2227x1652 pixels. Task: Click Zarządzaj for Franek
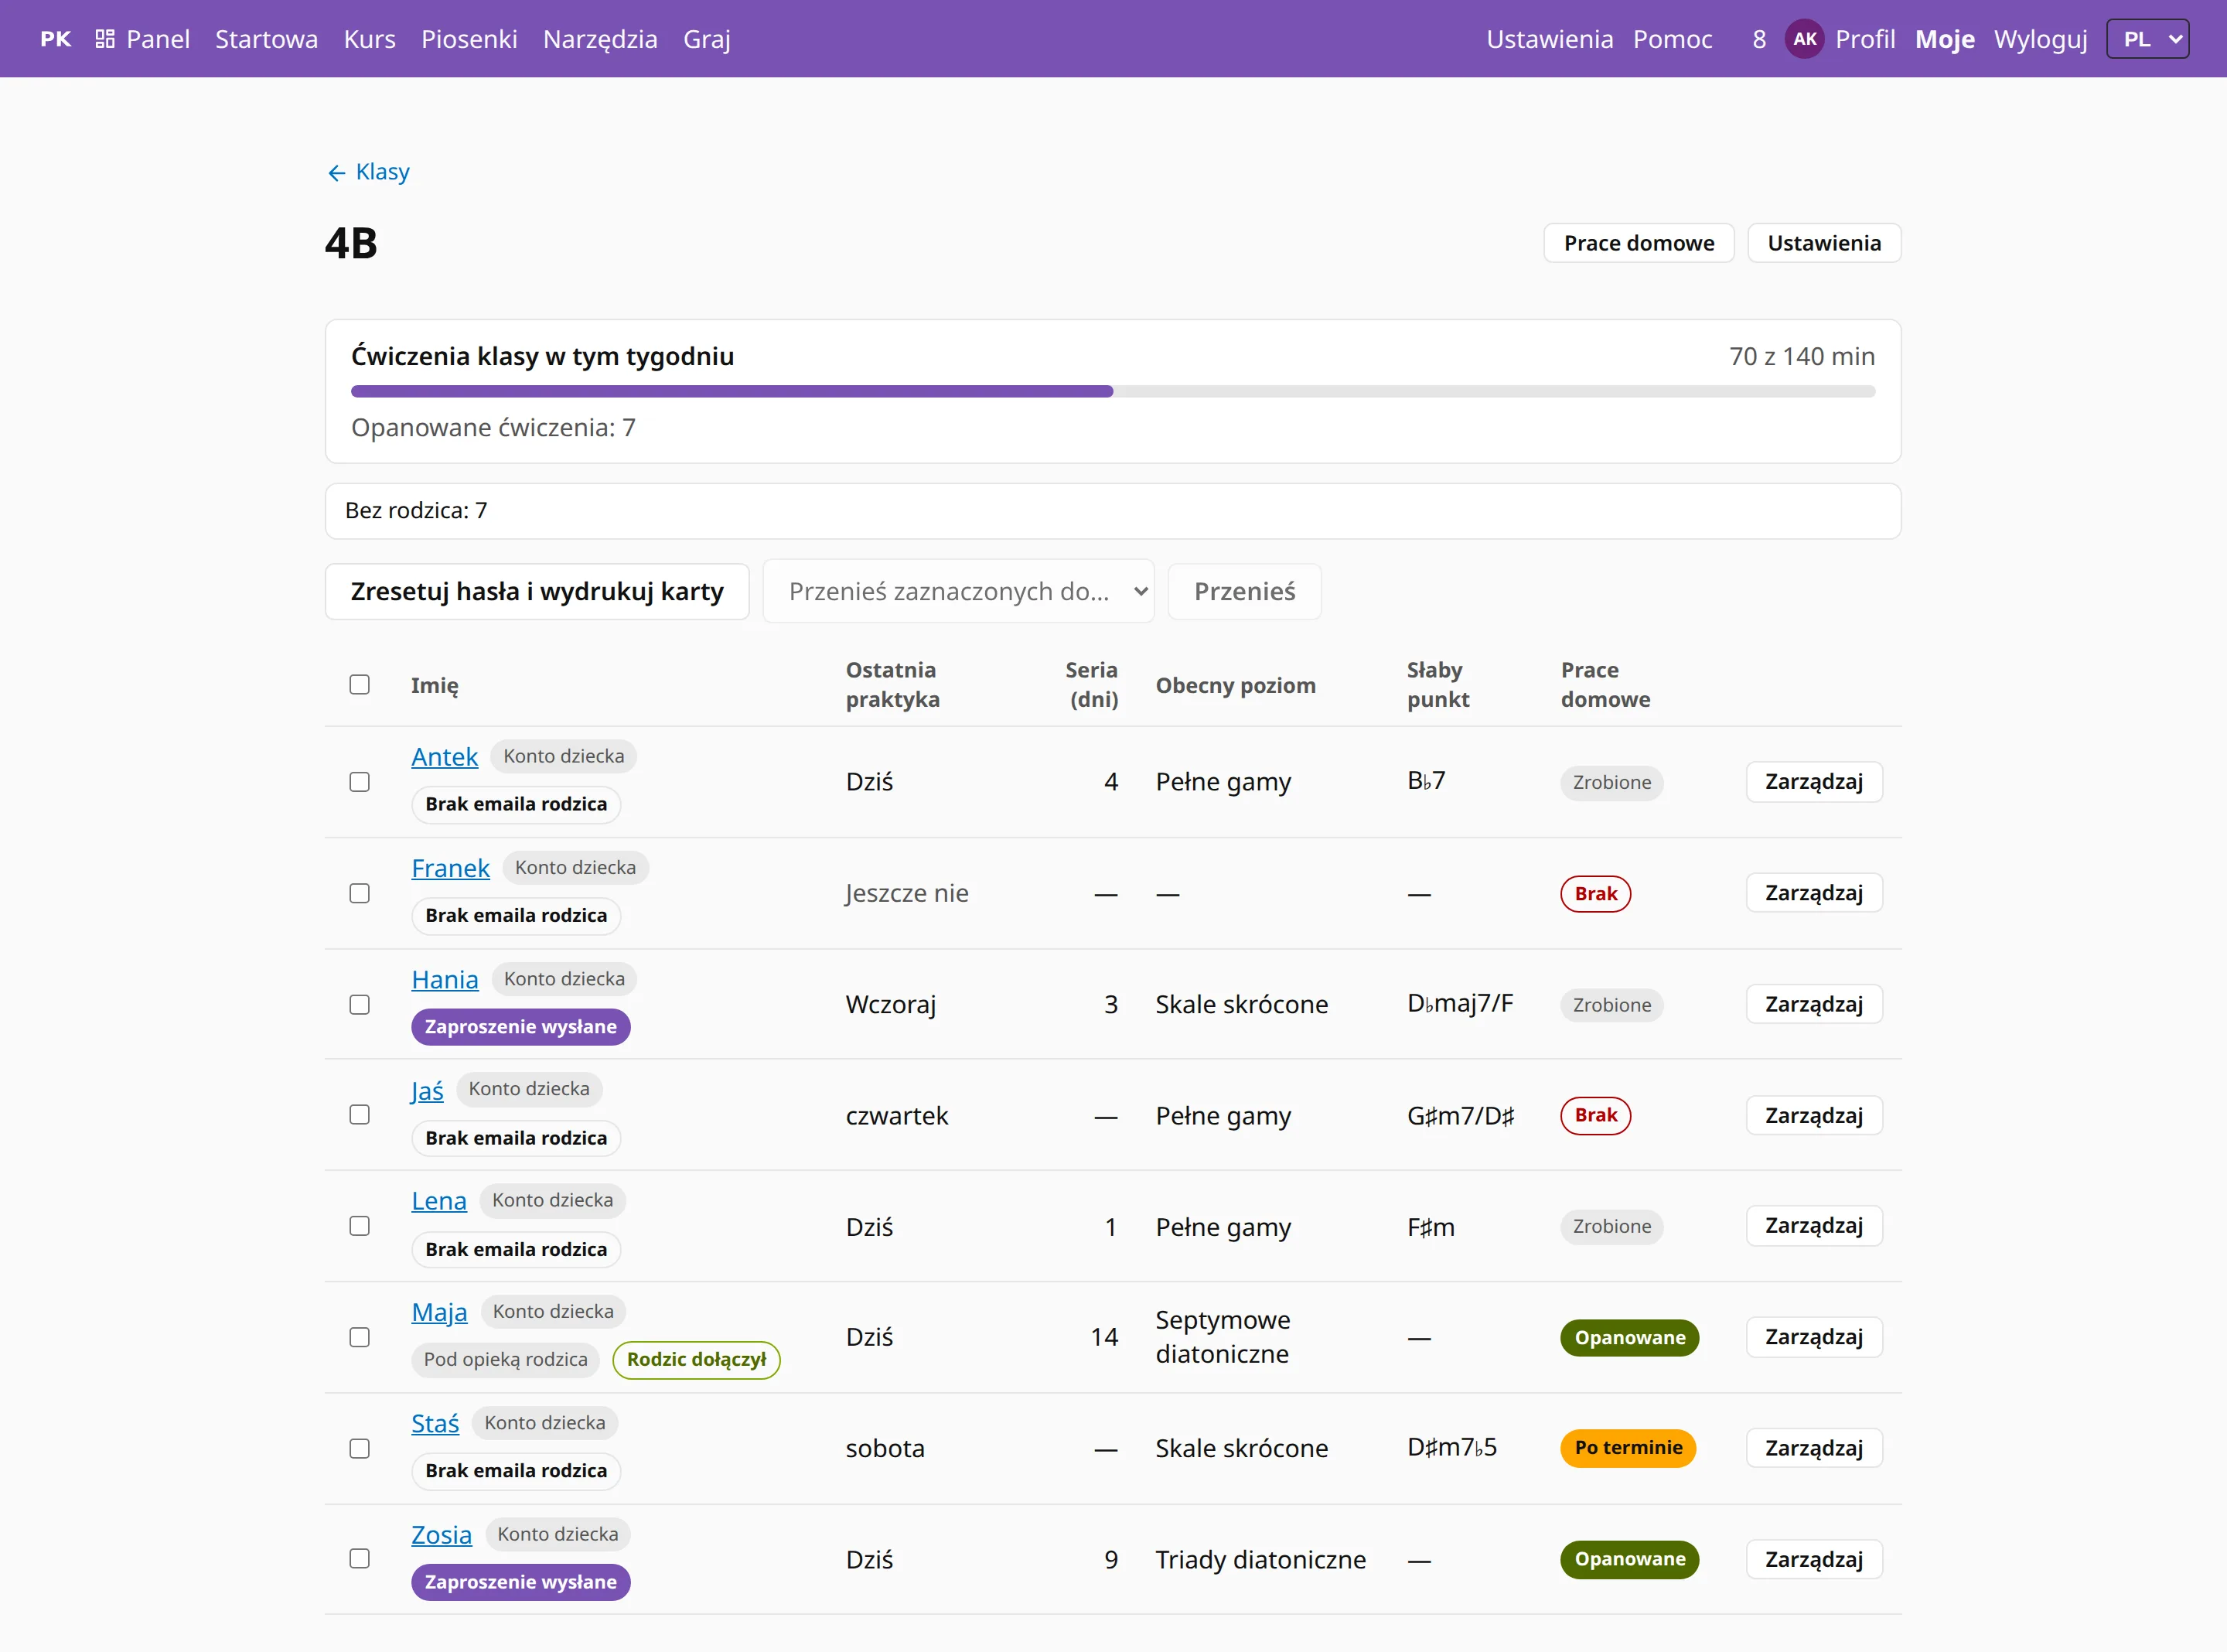(x=1813, y=893)
